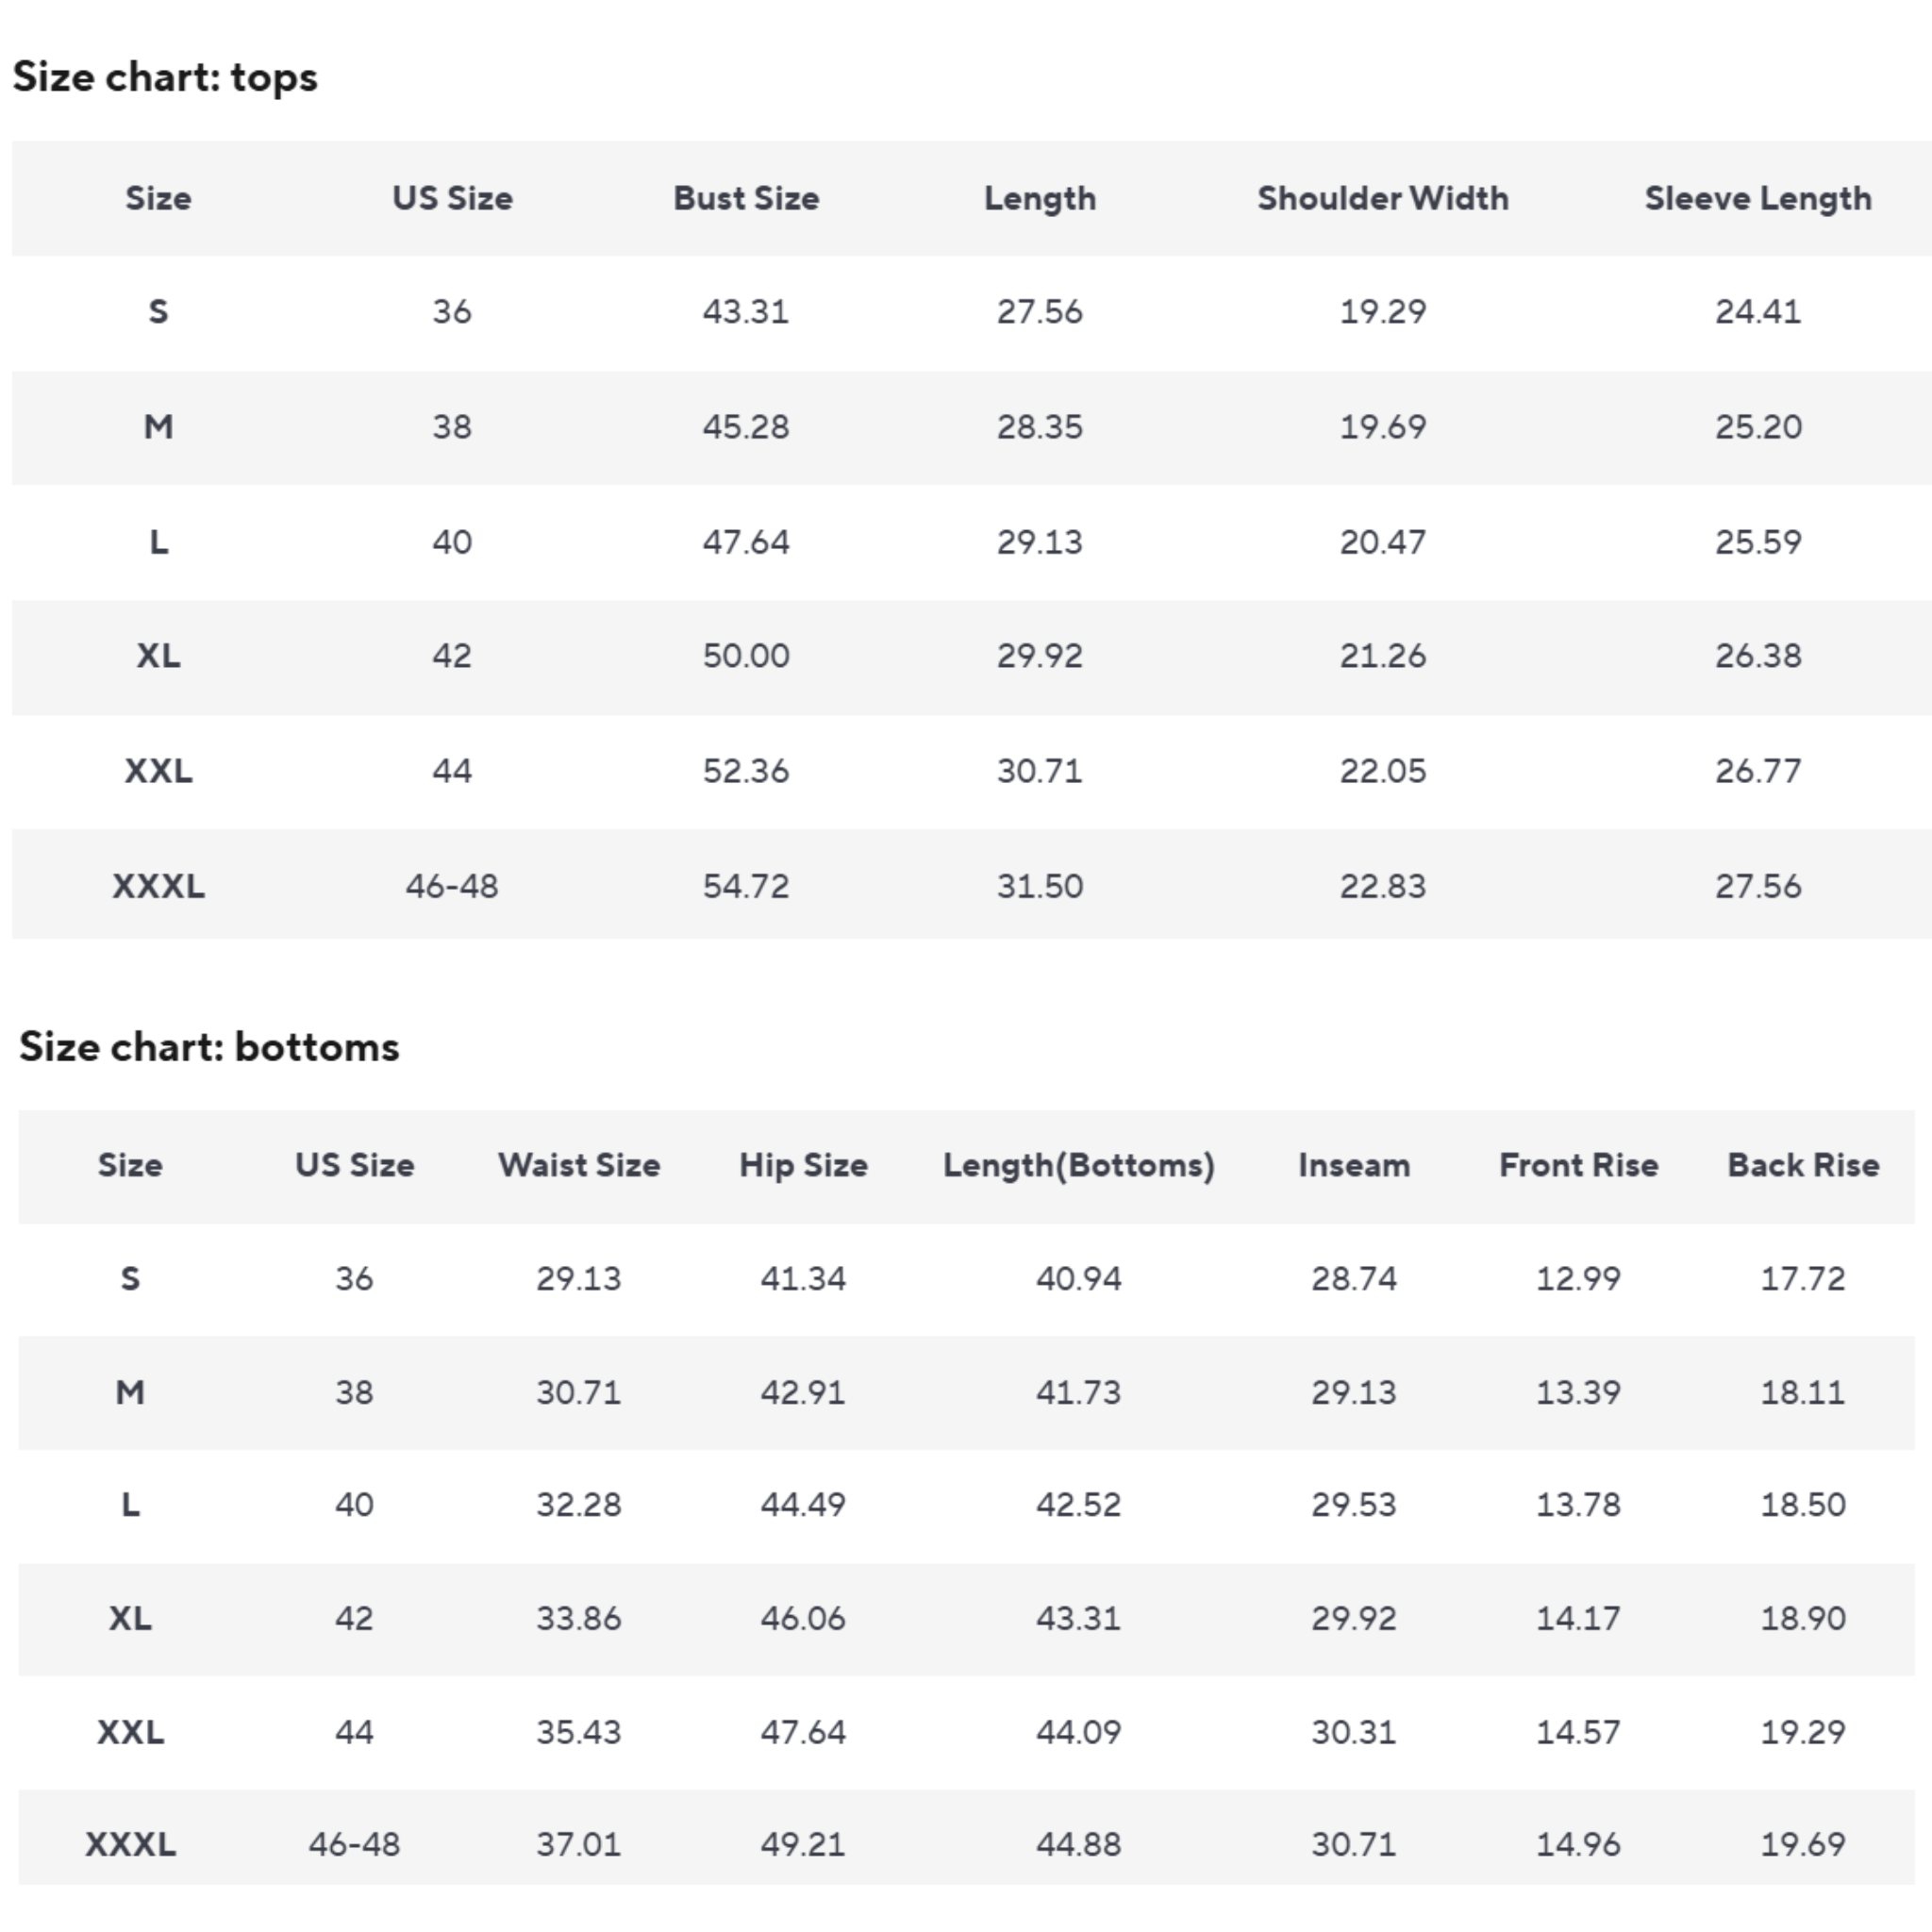Click the Bust Size column header
Screen dimensions: 1932x1932
tap(746, 198)
